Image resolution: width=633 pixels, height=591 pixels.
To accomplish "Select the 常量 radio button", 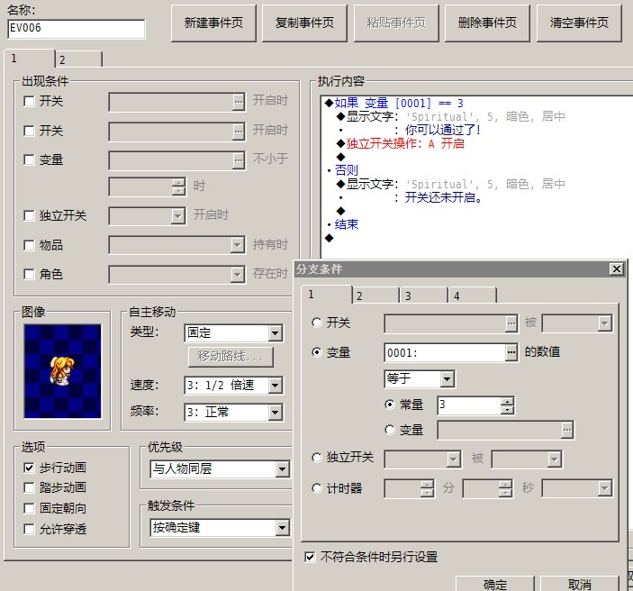I will [x=390, y=405].
